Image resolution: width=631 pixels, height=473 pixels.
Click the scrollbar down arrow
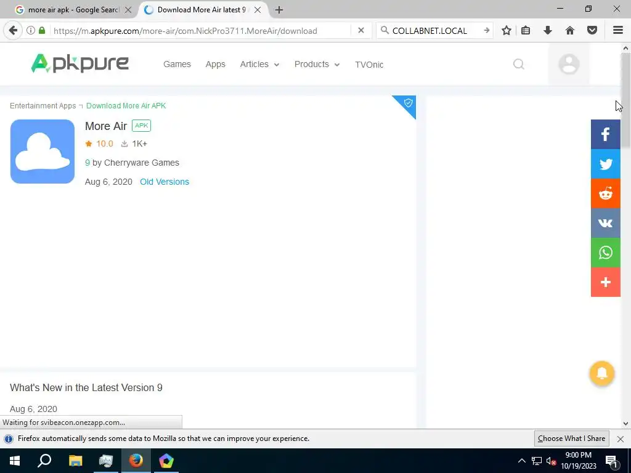coord(625,424)
